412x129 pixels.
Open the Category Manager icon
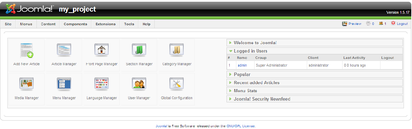[177, 50]
